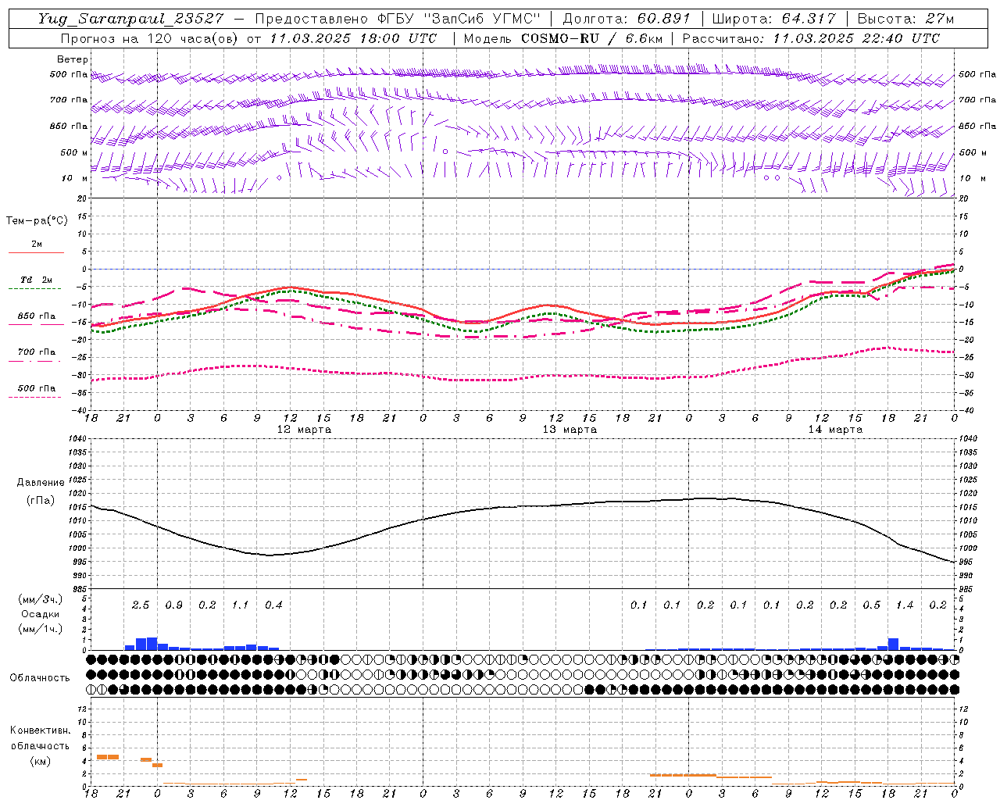The image size is (1000, 800).
Task: Click the station title Yug_Saranpaul_23527
Action: point(131,19)
